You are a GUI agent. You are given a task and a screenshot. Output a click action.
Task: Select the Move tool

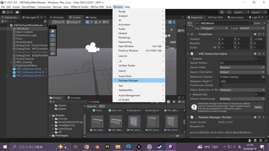(x=53, y=35)
